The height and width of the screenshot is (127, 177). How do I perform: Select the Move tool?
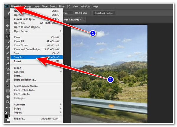coord(8,25)
